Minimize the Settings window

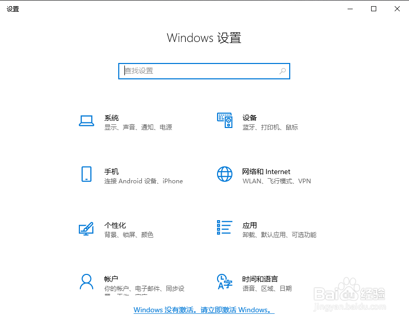click(x=350, y=9)
